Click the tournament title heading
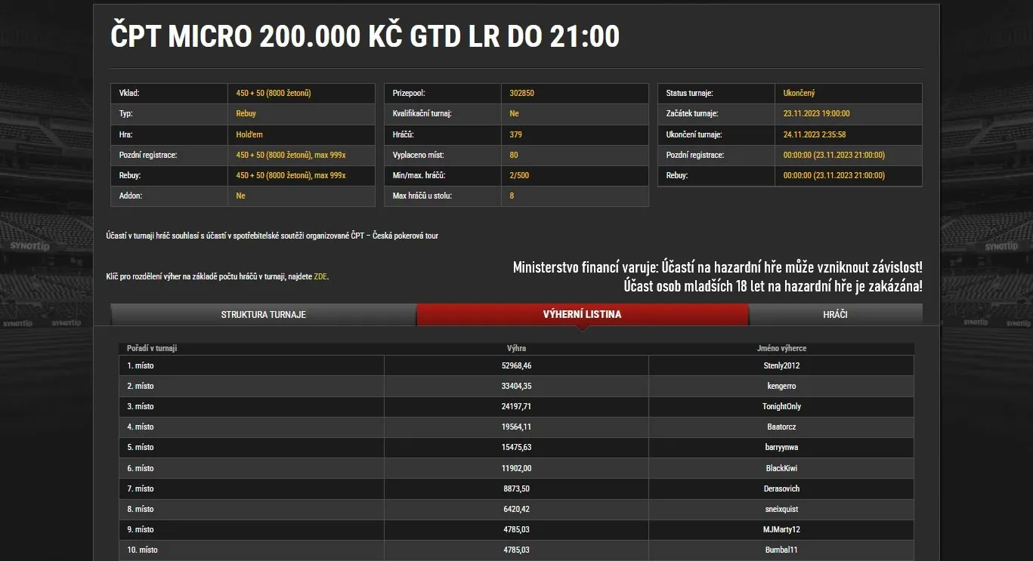 point(365,35)
